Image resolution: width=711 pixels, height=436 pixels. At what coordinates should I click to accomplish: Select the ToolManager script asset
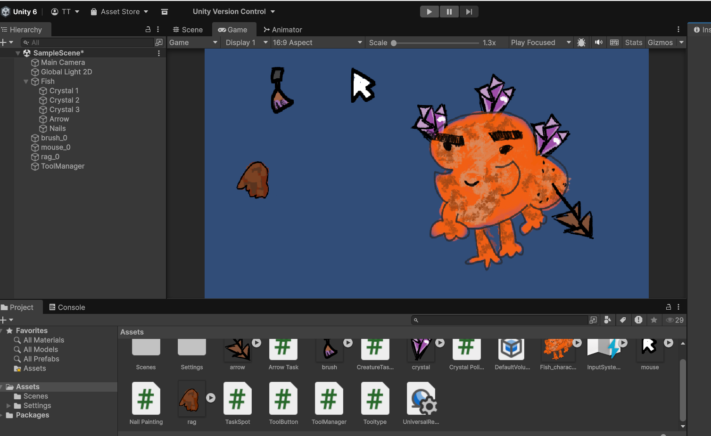(x=329, y=399)
